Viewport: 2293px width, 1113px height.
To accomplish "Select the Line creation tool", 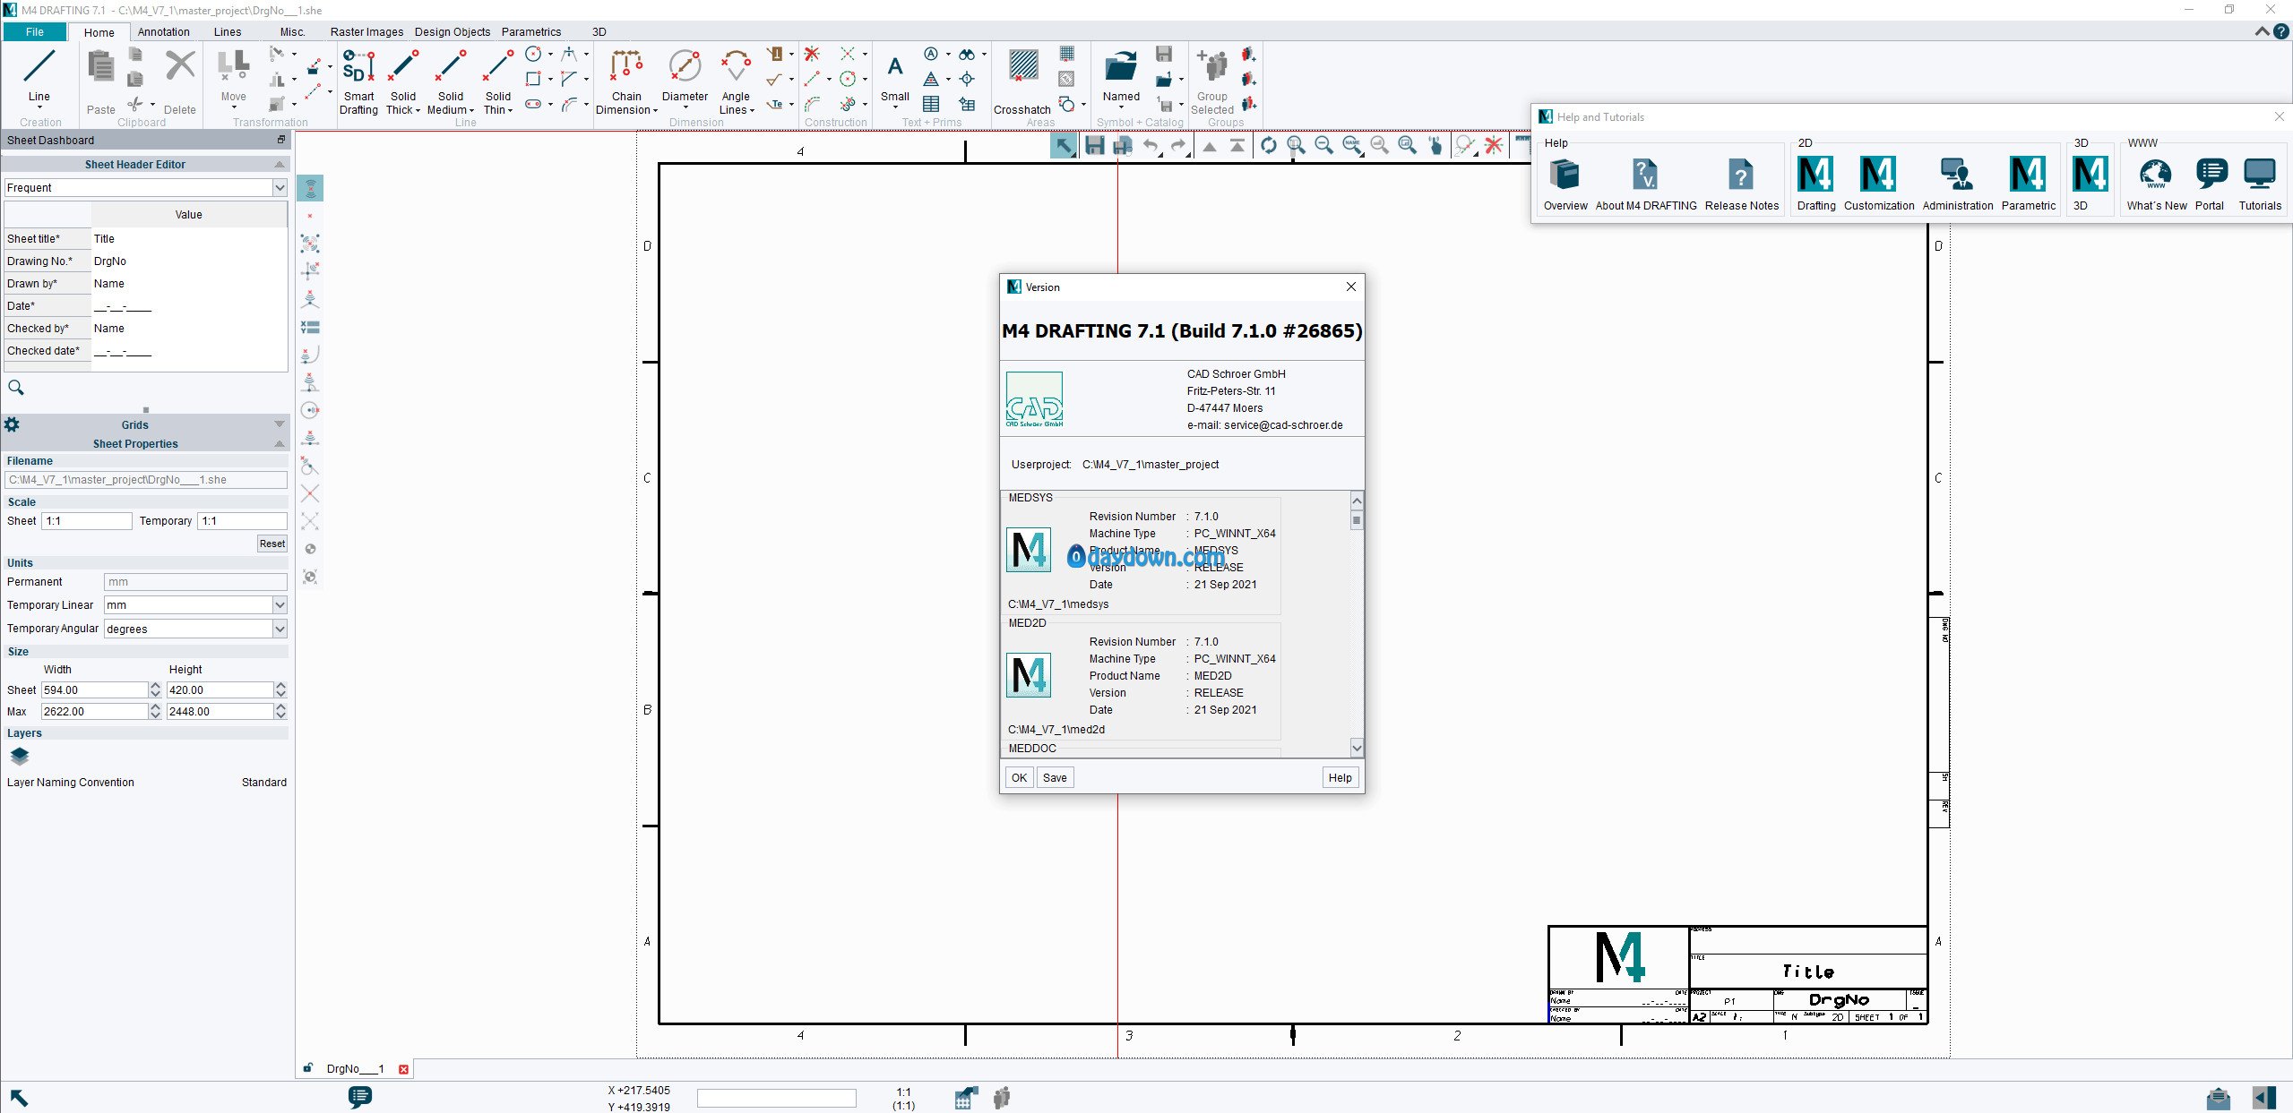I will (x=39, y=67).
